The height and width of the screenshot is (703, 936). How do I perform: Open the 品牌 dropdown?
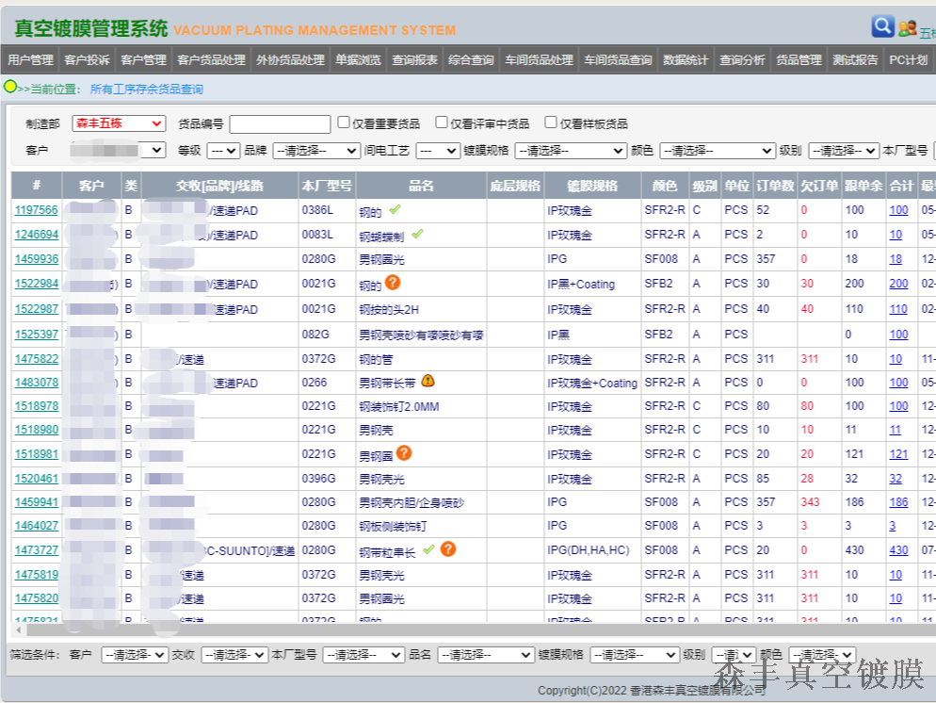point(316,151)
